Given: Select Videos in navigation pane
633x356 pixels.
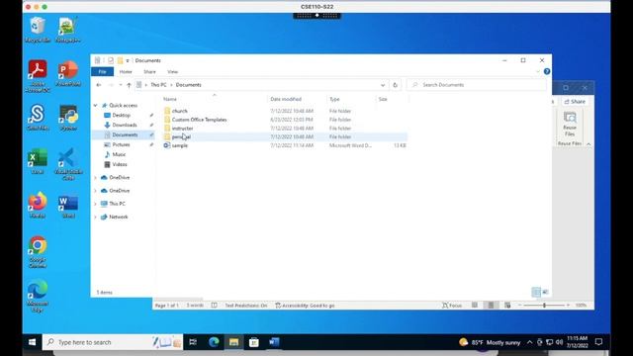Looking at the screenshot, I should [x=120, y=164].
